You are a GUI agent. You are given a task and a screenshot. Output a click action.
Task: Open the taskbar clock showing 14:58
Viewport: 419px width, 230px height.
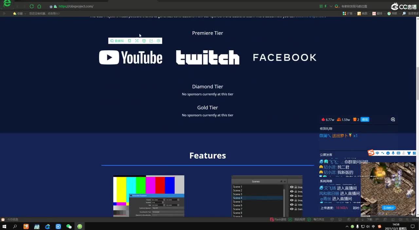(396, 226)
